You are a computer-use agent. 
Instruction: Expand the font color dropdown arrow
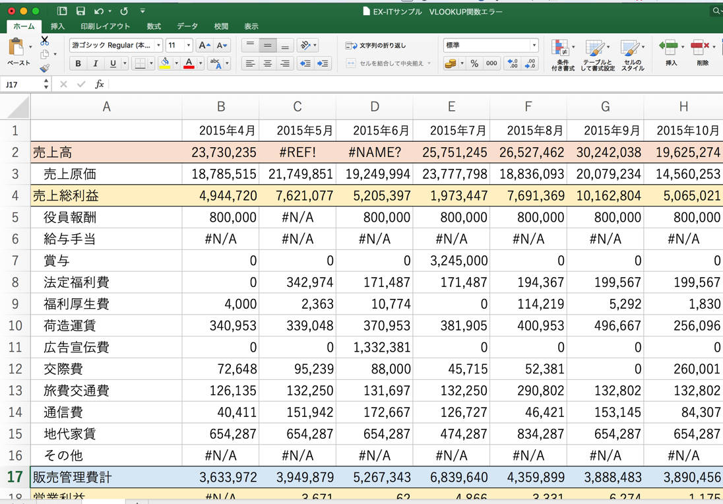[x=201, y=63]
